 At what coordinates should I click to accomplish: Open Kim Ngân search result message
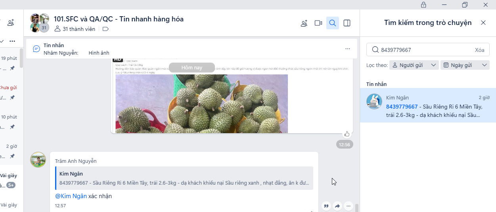[x=428, y=105]
